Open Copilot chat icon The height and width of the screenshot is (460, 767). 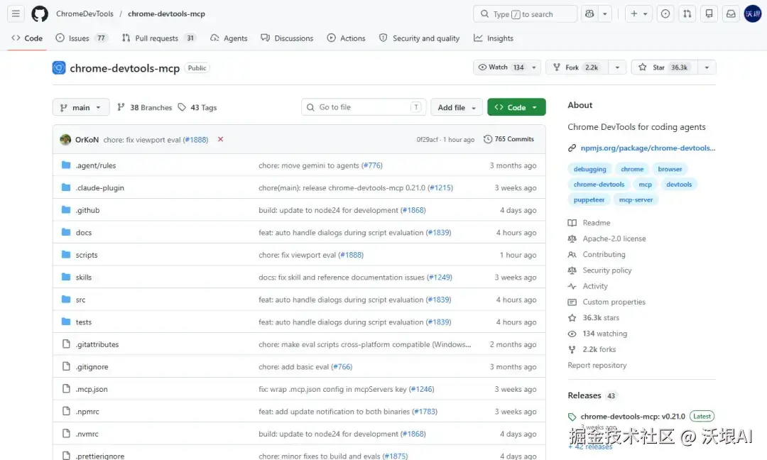(589, 13)
